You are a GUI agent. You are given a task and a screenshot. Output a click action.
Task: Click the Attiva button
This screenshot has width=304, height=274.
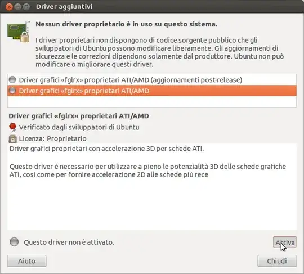coord(285,242)
